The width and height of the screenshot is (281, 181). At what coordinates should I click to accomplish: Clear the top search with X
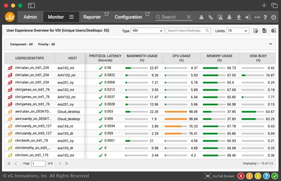(x=188, y=17)
